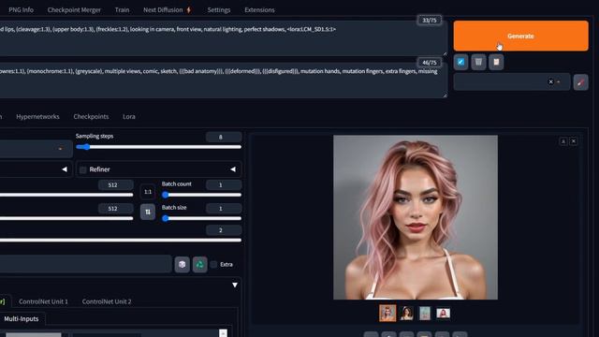Enable the Refiner checkbox
Image resolution: width=599 pixels, height=337 pixels.
83,169
